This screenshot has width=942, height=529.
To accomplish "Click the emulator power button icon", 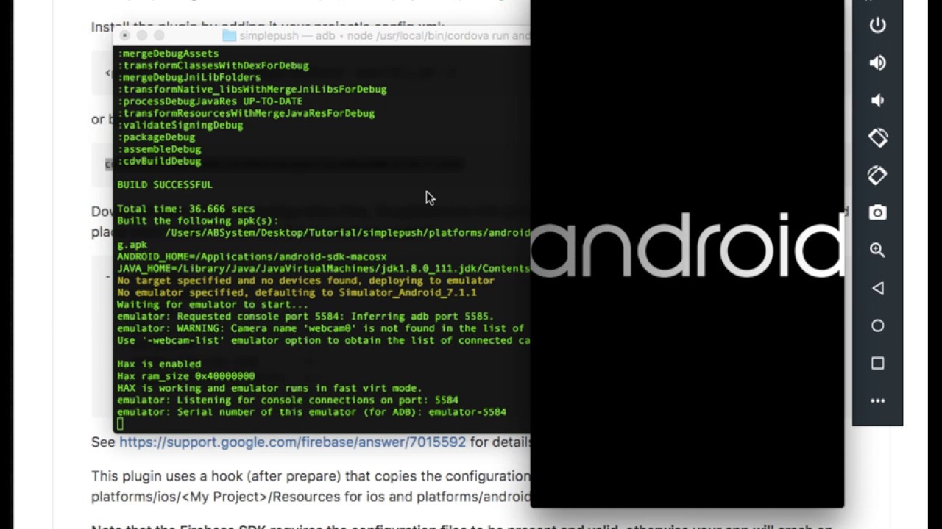I will coord(877,25).
